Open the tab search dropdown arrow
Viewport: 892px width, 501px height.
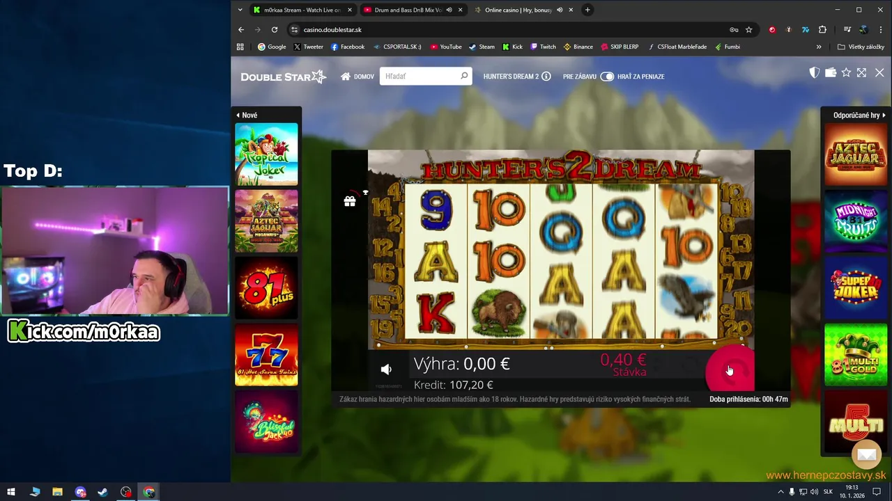(x=240, y=10)
